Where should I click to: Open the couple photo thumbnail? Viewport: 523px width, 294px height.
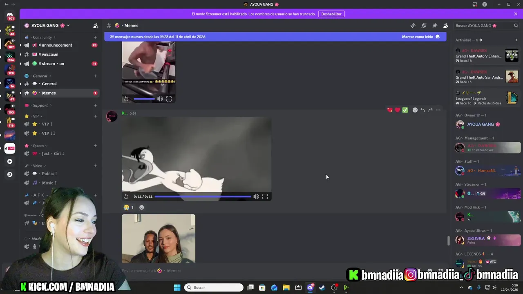tap(159, 238)
